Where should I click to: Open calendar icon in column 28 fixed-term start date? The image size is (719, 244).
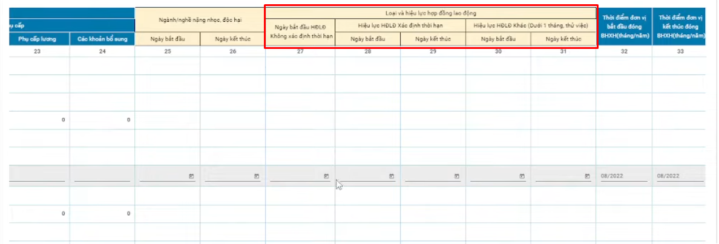tap(391, 176)
